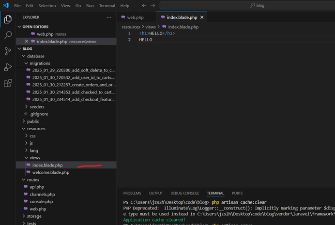Open Explorer more actions ellipsis
This screenshot has height=225, width=335.
108,17
